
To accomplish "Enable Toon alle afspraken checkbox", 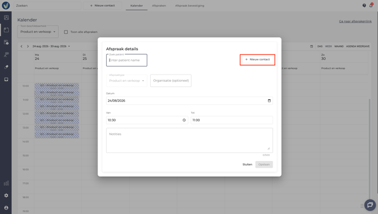I will pos(66,32).
